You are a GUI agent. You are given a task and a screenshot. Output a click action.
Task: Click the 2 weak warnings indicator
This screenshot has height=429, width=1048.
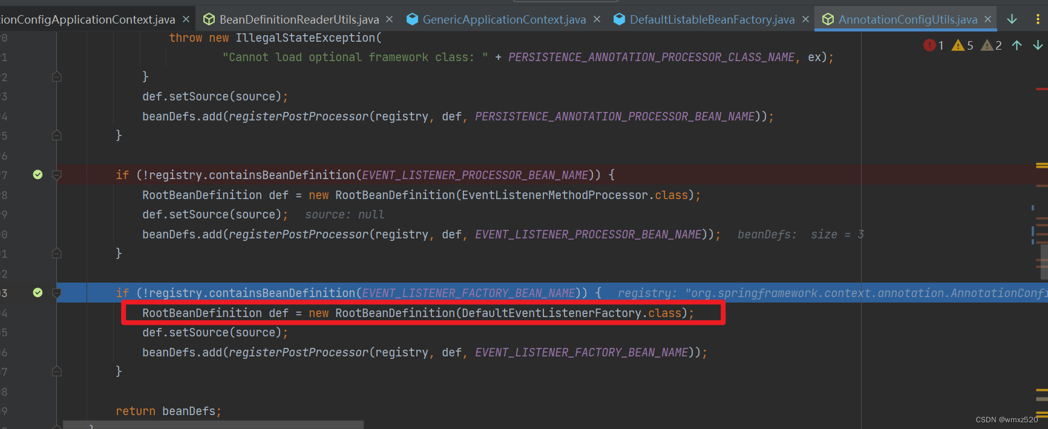(991, 45)
